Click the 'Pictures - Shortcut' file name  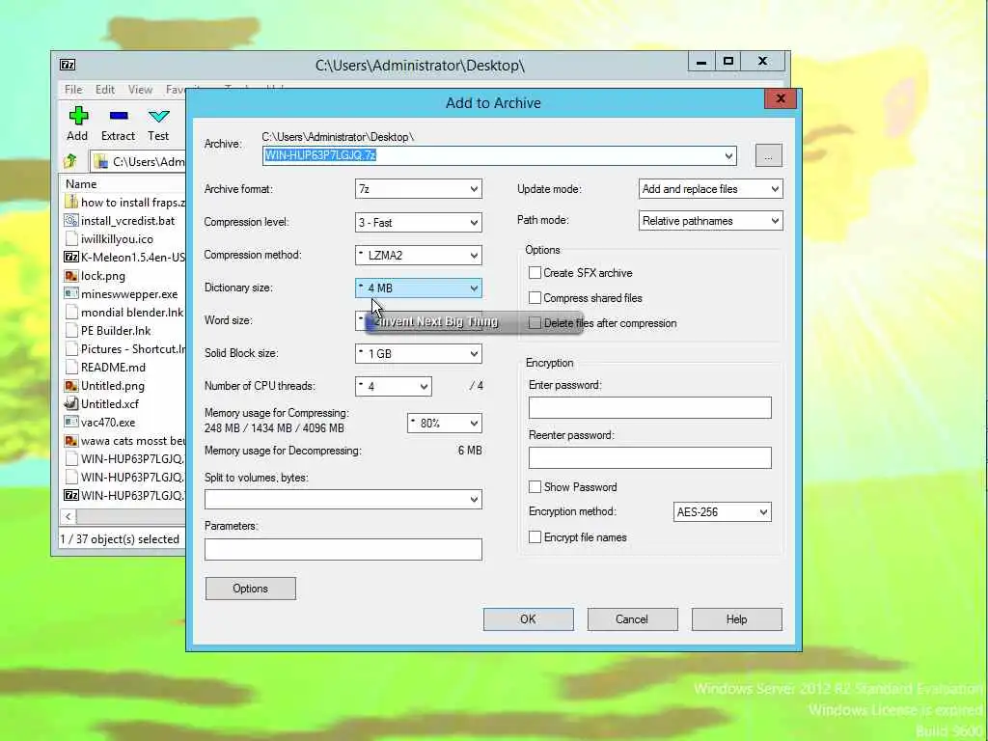pyautogui.click(x=133, y=349)
